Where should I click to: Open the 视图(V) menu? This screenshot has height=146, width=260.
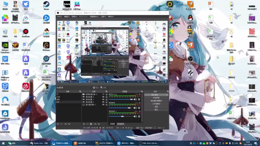(74, 17)
